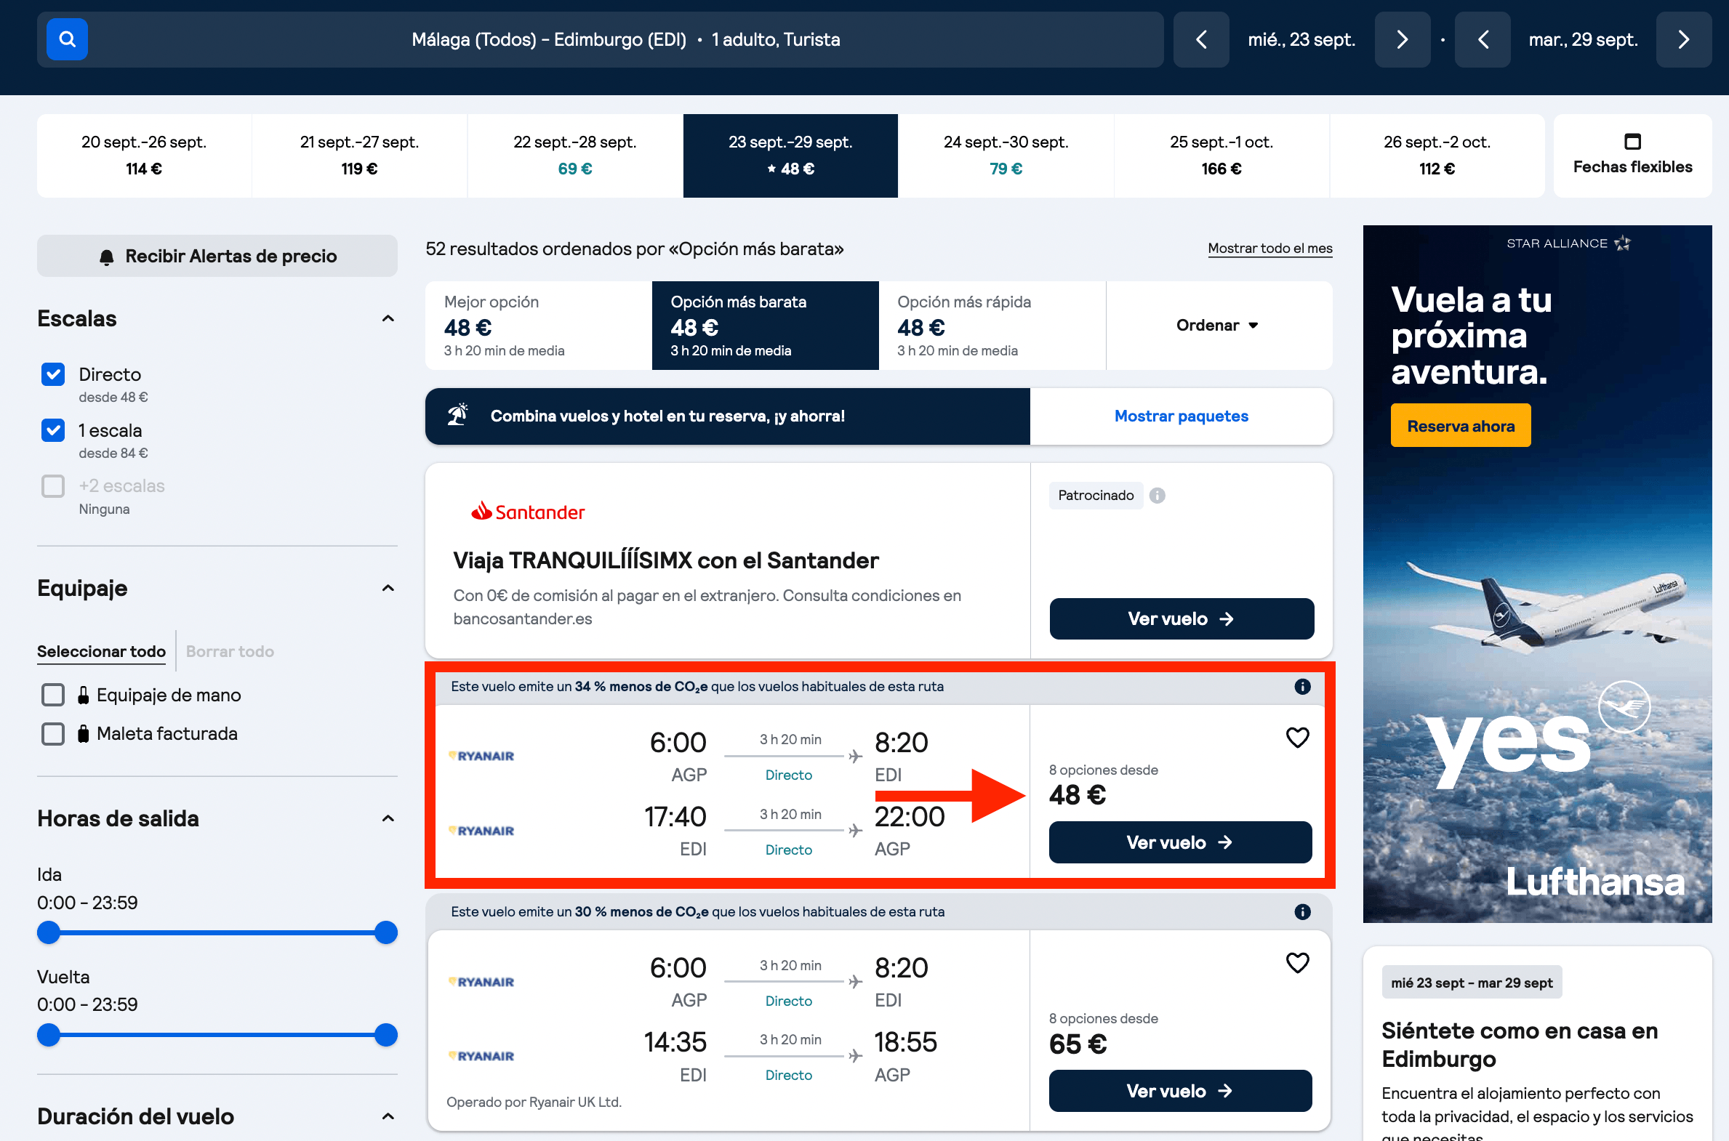Choose 25 sept.-1 oct. date option

(1221, 155)
